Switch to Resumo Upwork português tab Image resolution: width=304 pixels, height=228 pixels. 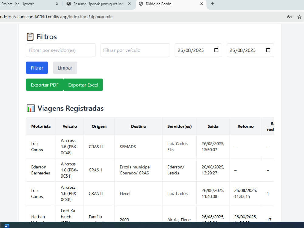99,4
